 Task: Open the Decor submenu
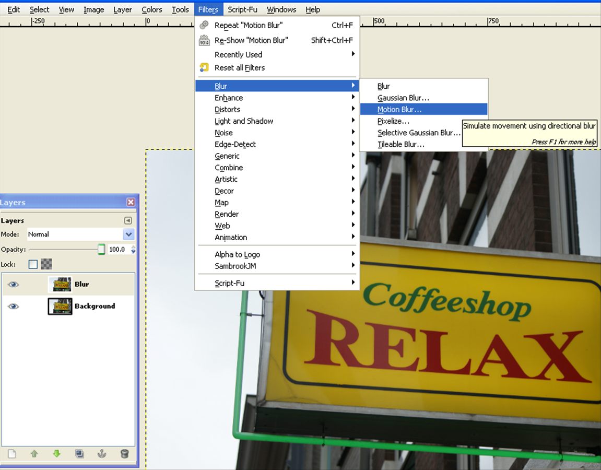[x=277, y=191]
